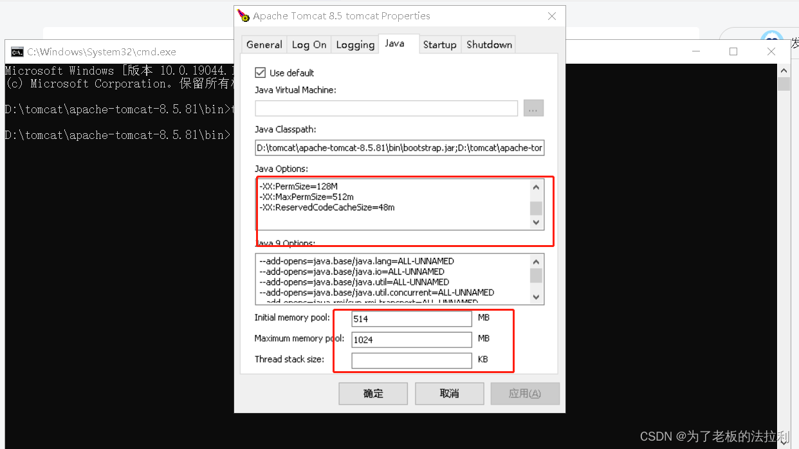Click the Maximum memory pool field
799x449 pixels.
[412, 339]
